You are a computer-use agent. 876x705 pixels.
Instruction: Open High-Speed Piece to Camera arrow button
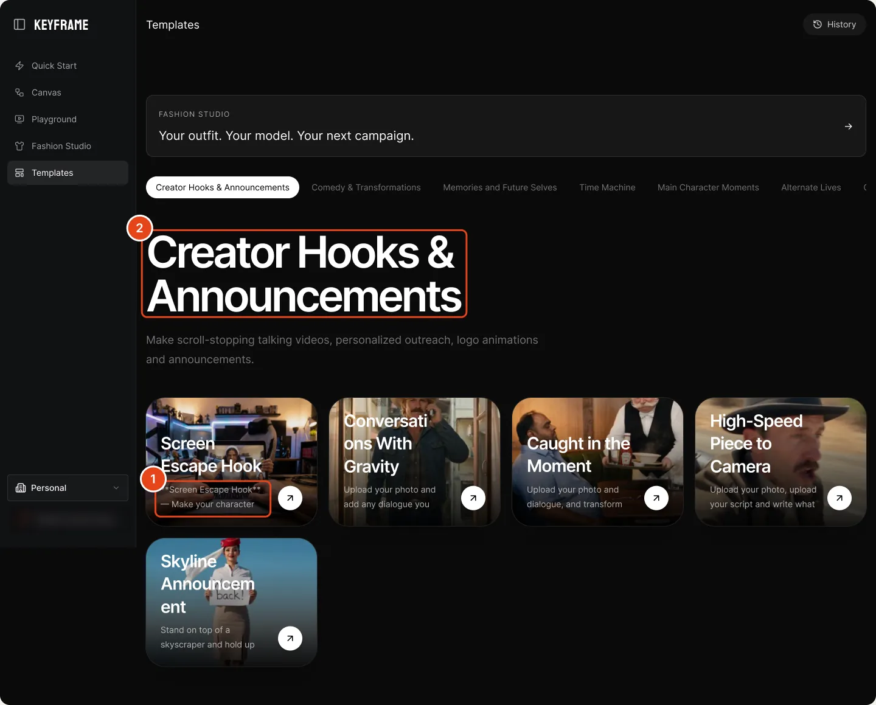(x=839, y=498)
